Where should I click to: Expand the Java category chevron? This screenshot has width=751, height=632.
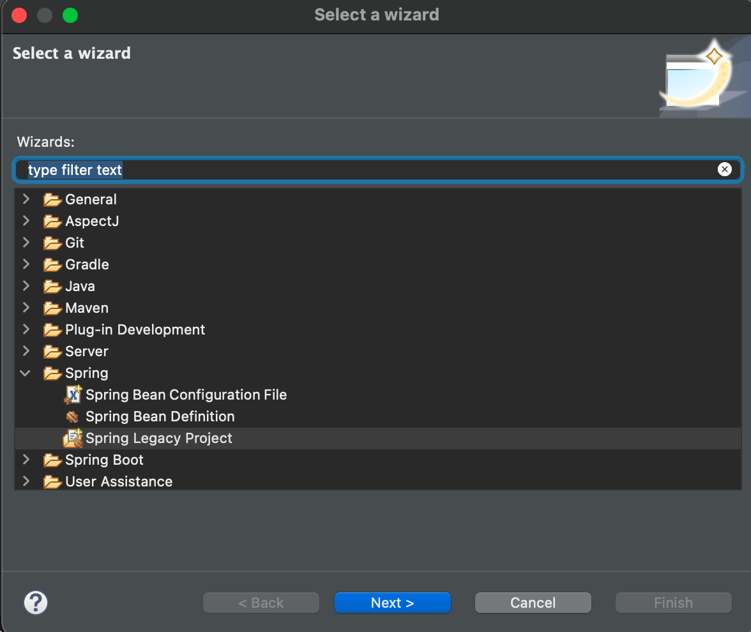tap(26, 286)
